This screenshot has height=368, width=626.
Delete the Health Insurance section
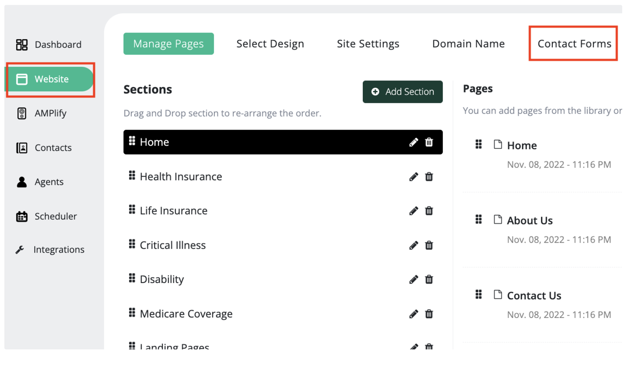click(429, 176)
